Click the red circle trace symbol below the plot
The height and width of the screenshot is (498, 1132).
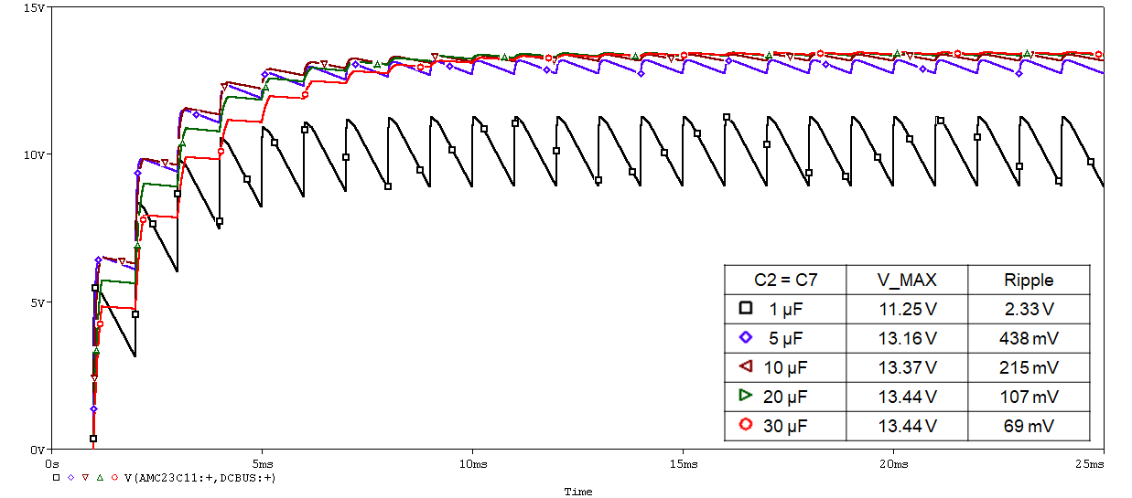114,477
